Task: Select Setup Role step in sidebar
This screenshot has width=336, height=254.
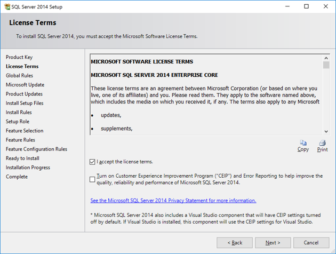Action: pyautogui.click(x=18, y=122)
